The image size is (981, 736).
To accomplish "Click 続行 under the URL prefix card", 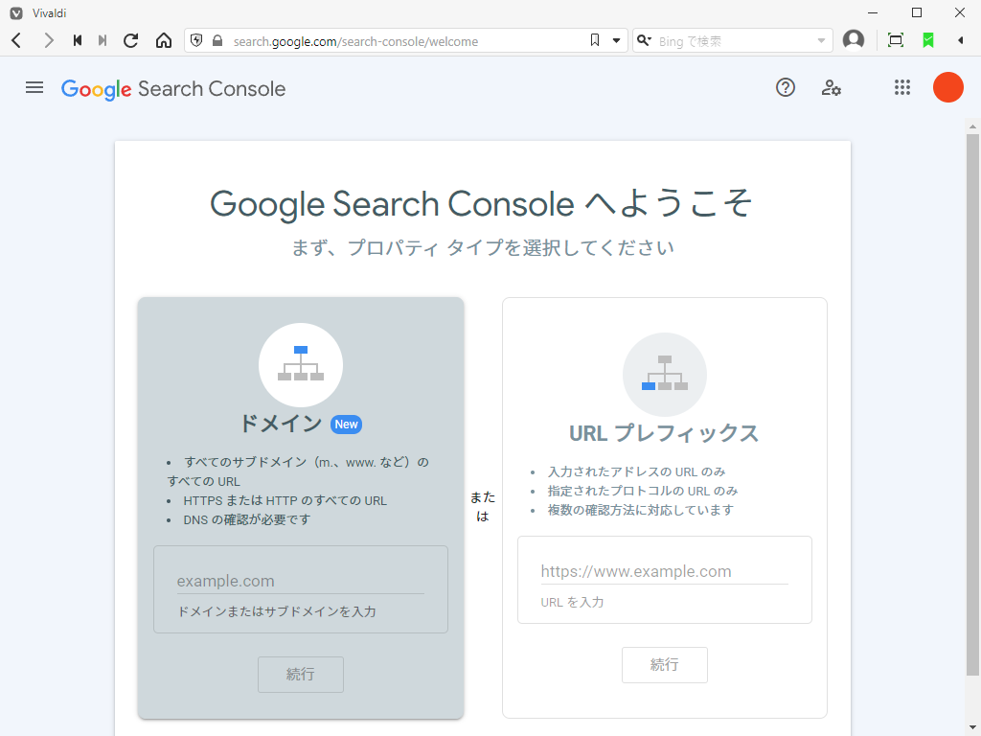I will coord(665,665).
